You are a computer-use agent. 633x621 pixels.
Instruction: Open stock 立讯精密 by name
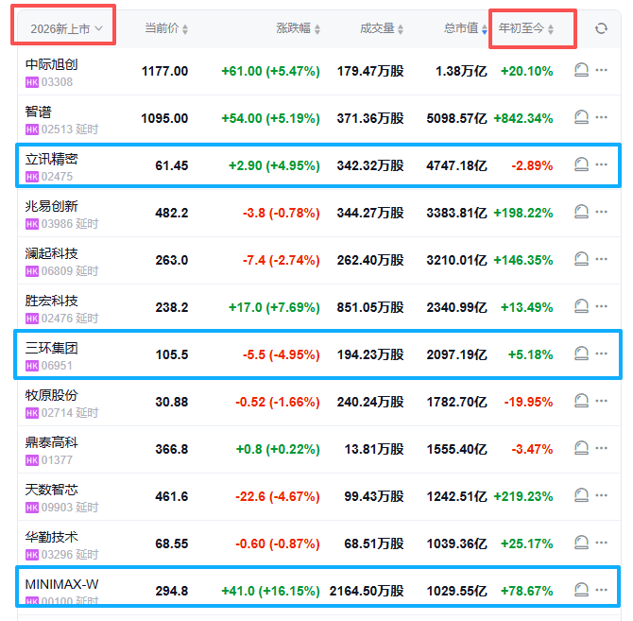coord(51,159)
